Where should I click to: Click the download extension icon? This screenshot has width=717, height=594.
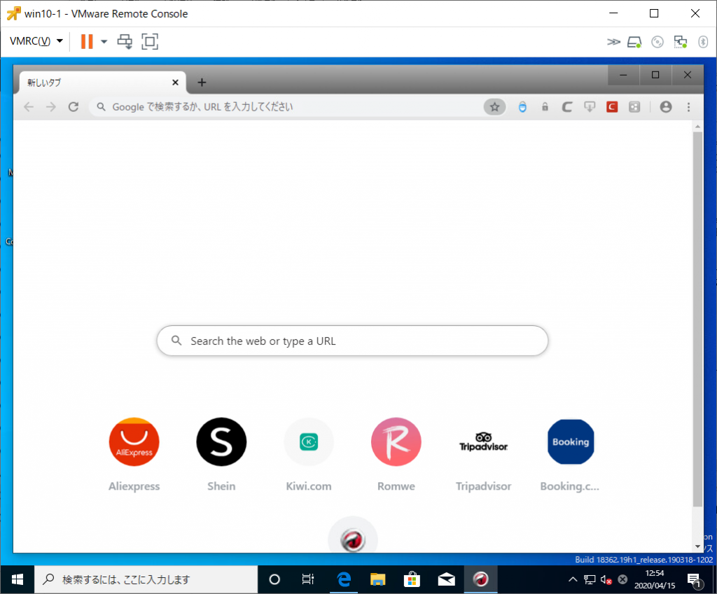click(590, 107)
